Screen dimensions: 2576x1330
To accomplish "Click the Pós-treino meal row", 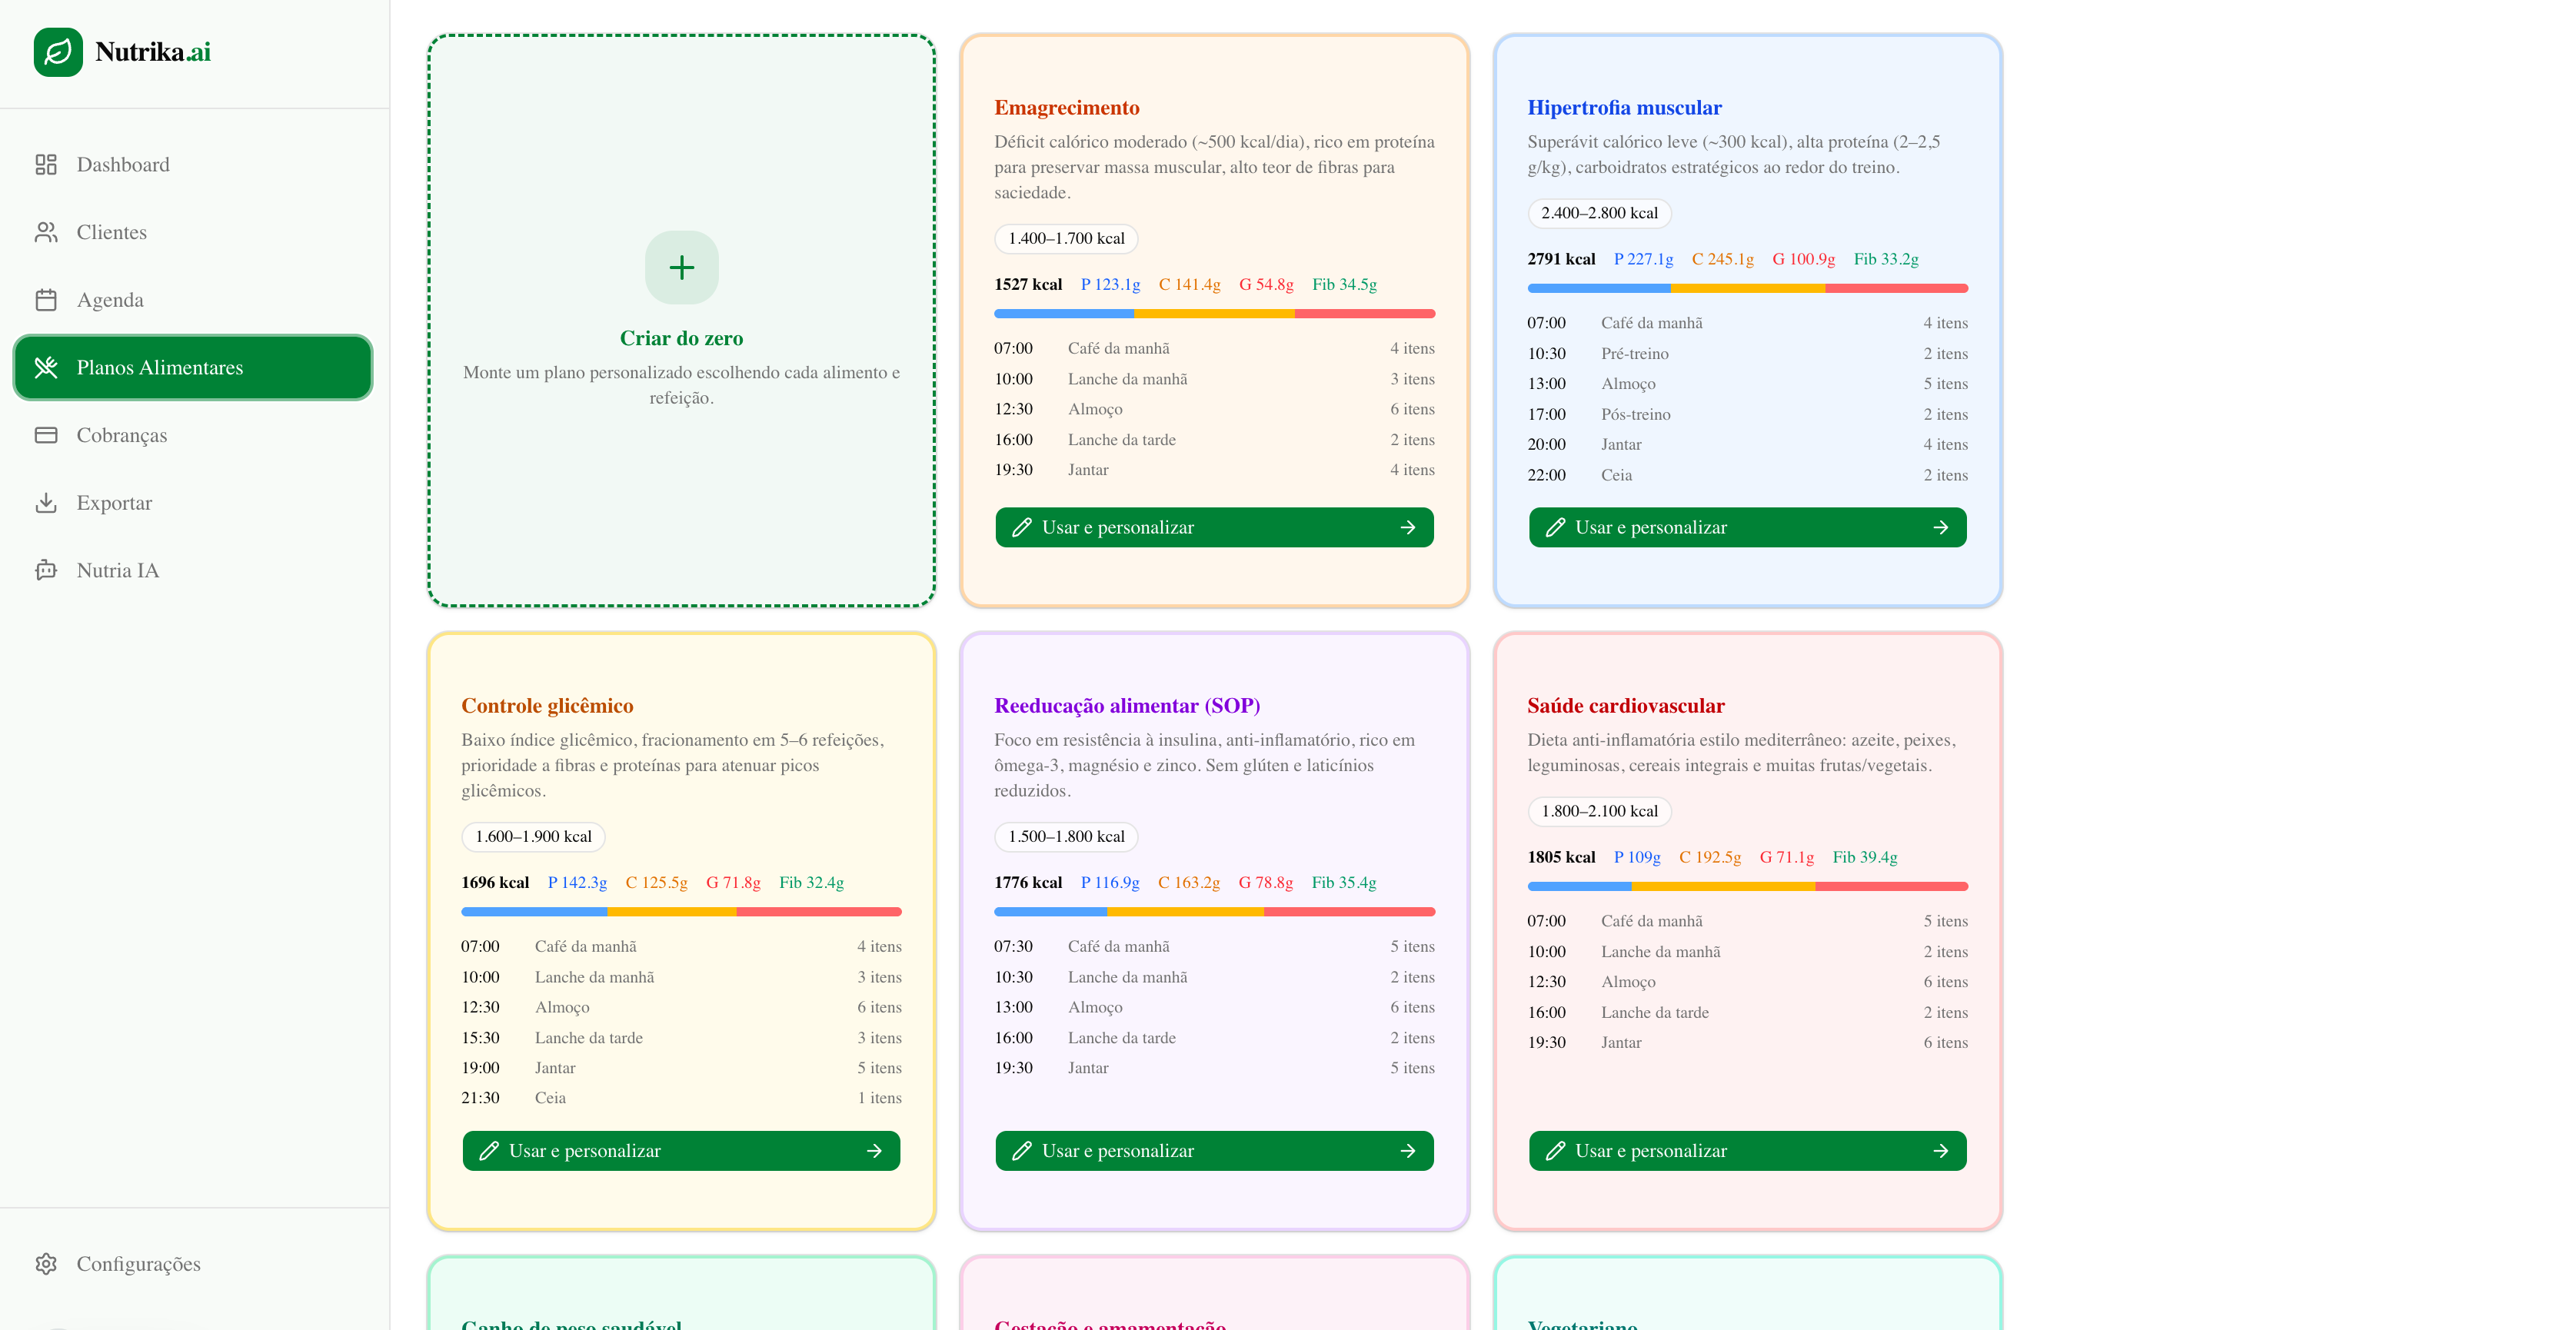I will click(x=1748, y=415).
